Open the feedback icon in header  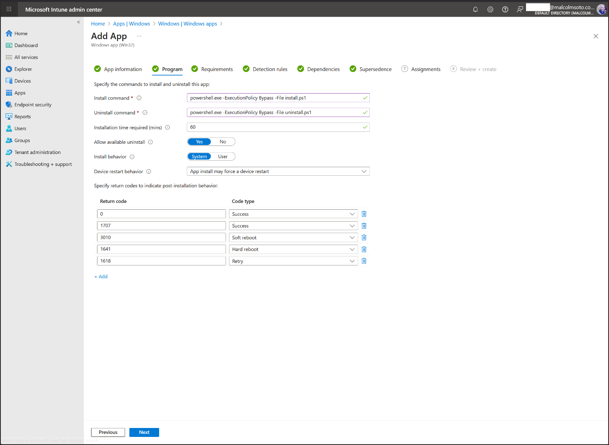520,9
